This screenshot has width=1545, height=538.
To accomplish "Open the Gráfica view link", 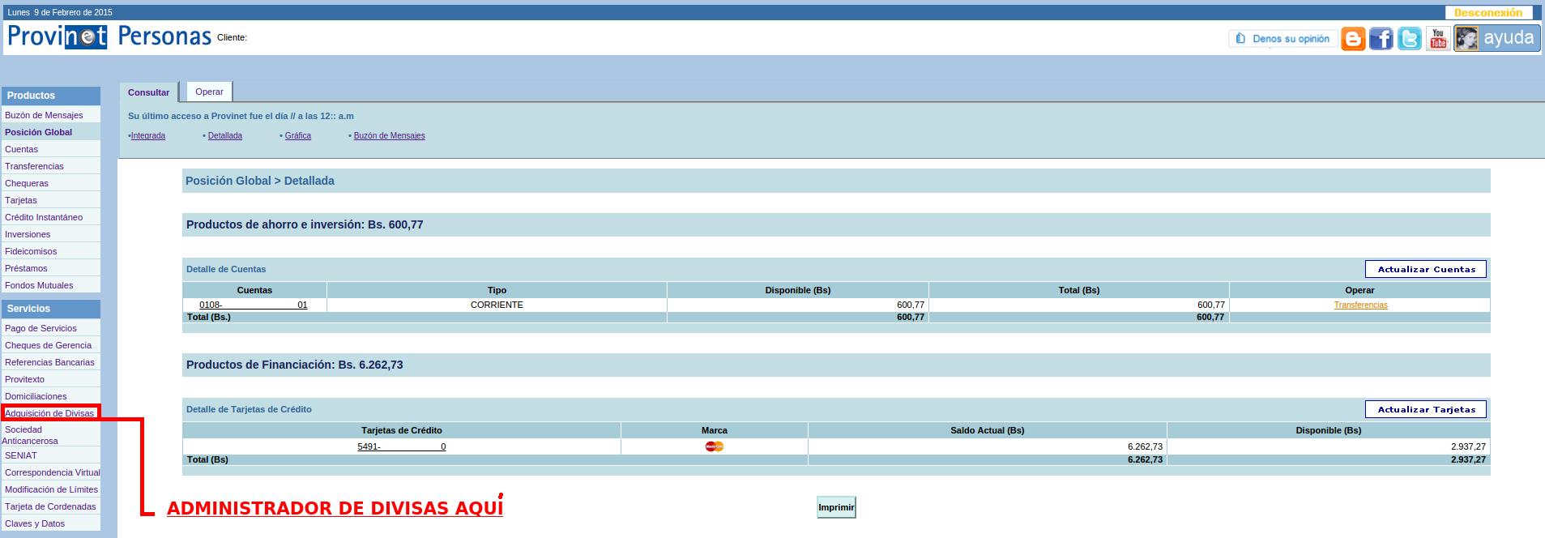I will pyautogui.click(x=298, y=136).
